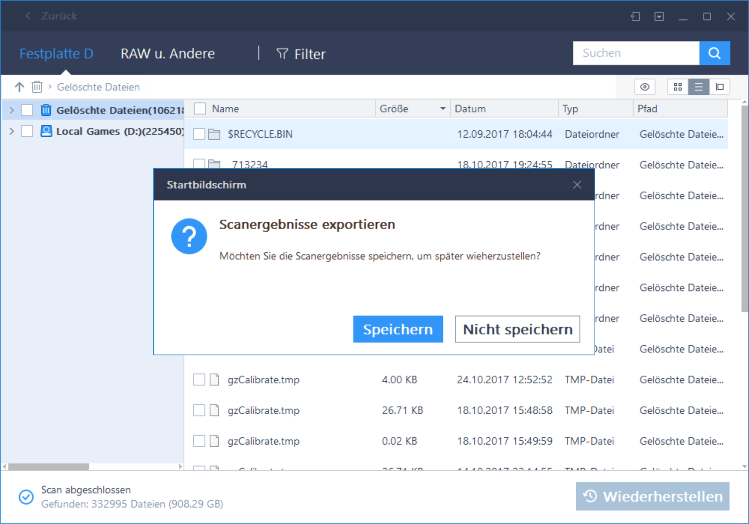This screenshot has height=524, width=749.
Task: Switch to large thumbnails grid view
Action: (x=678, y=87)
